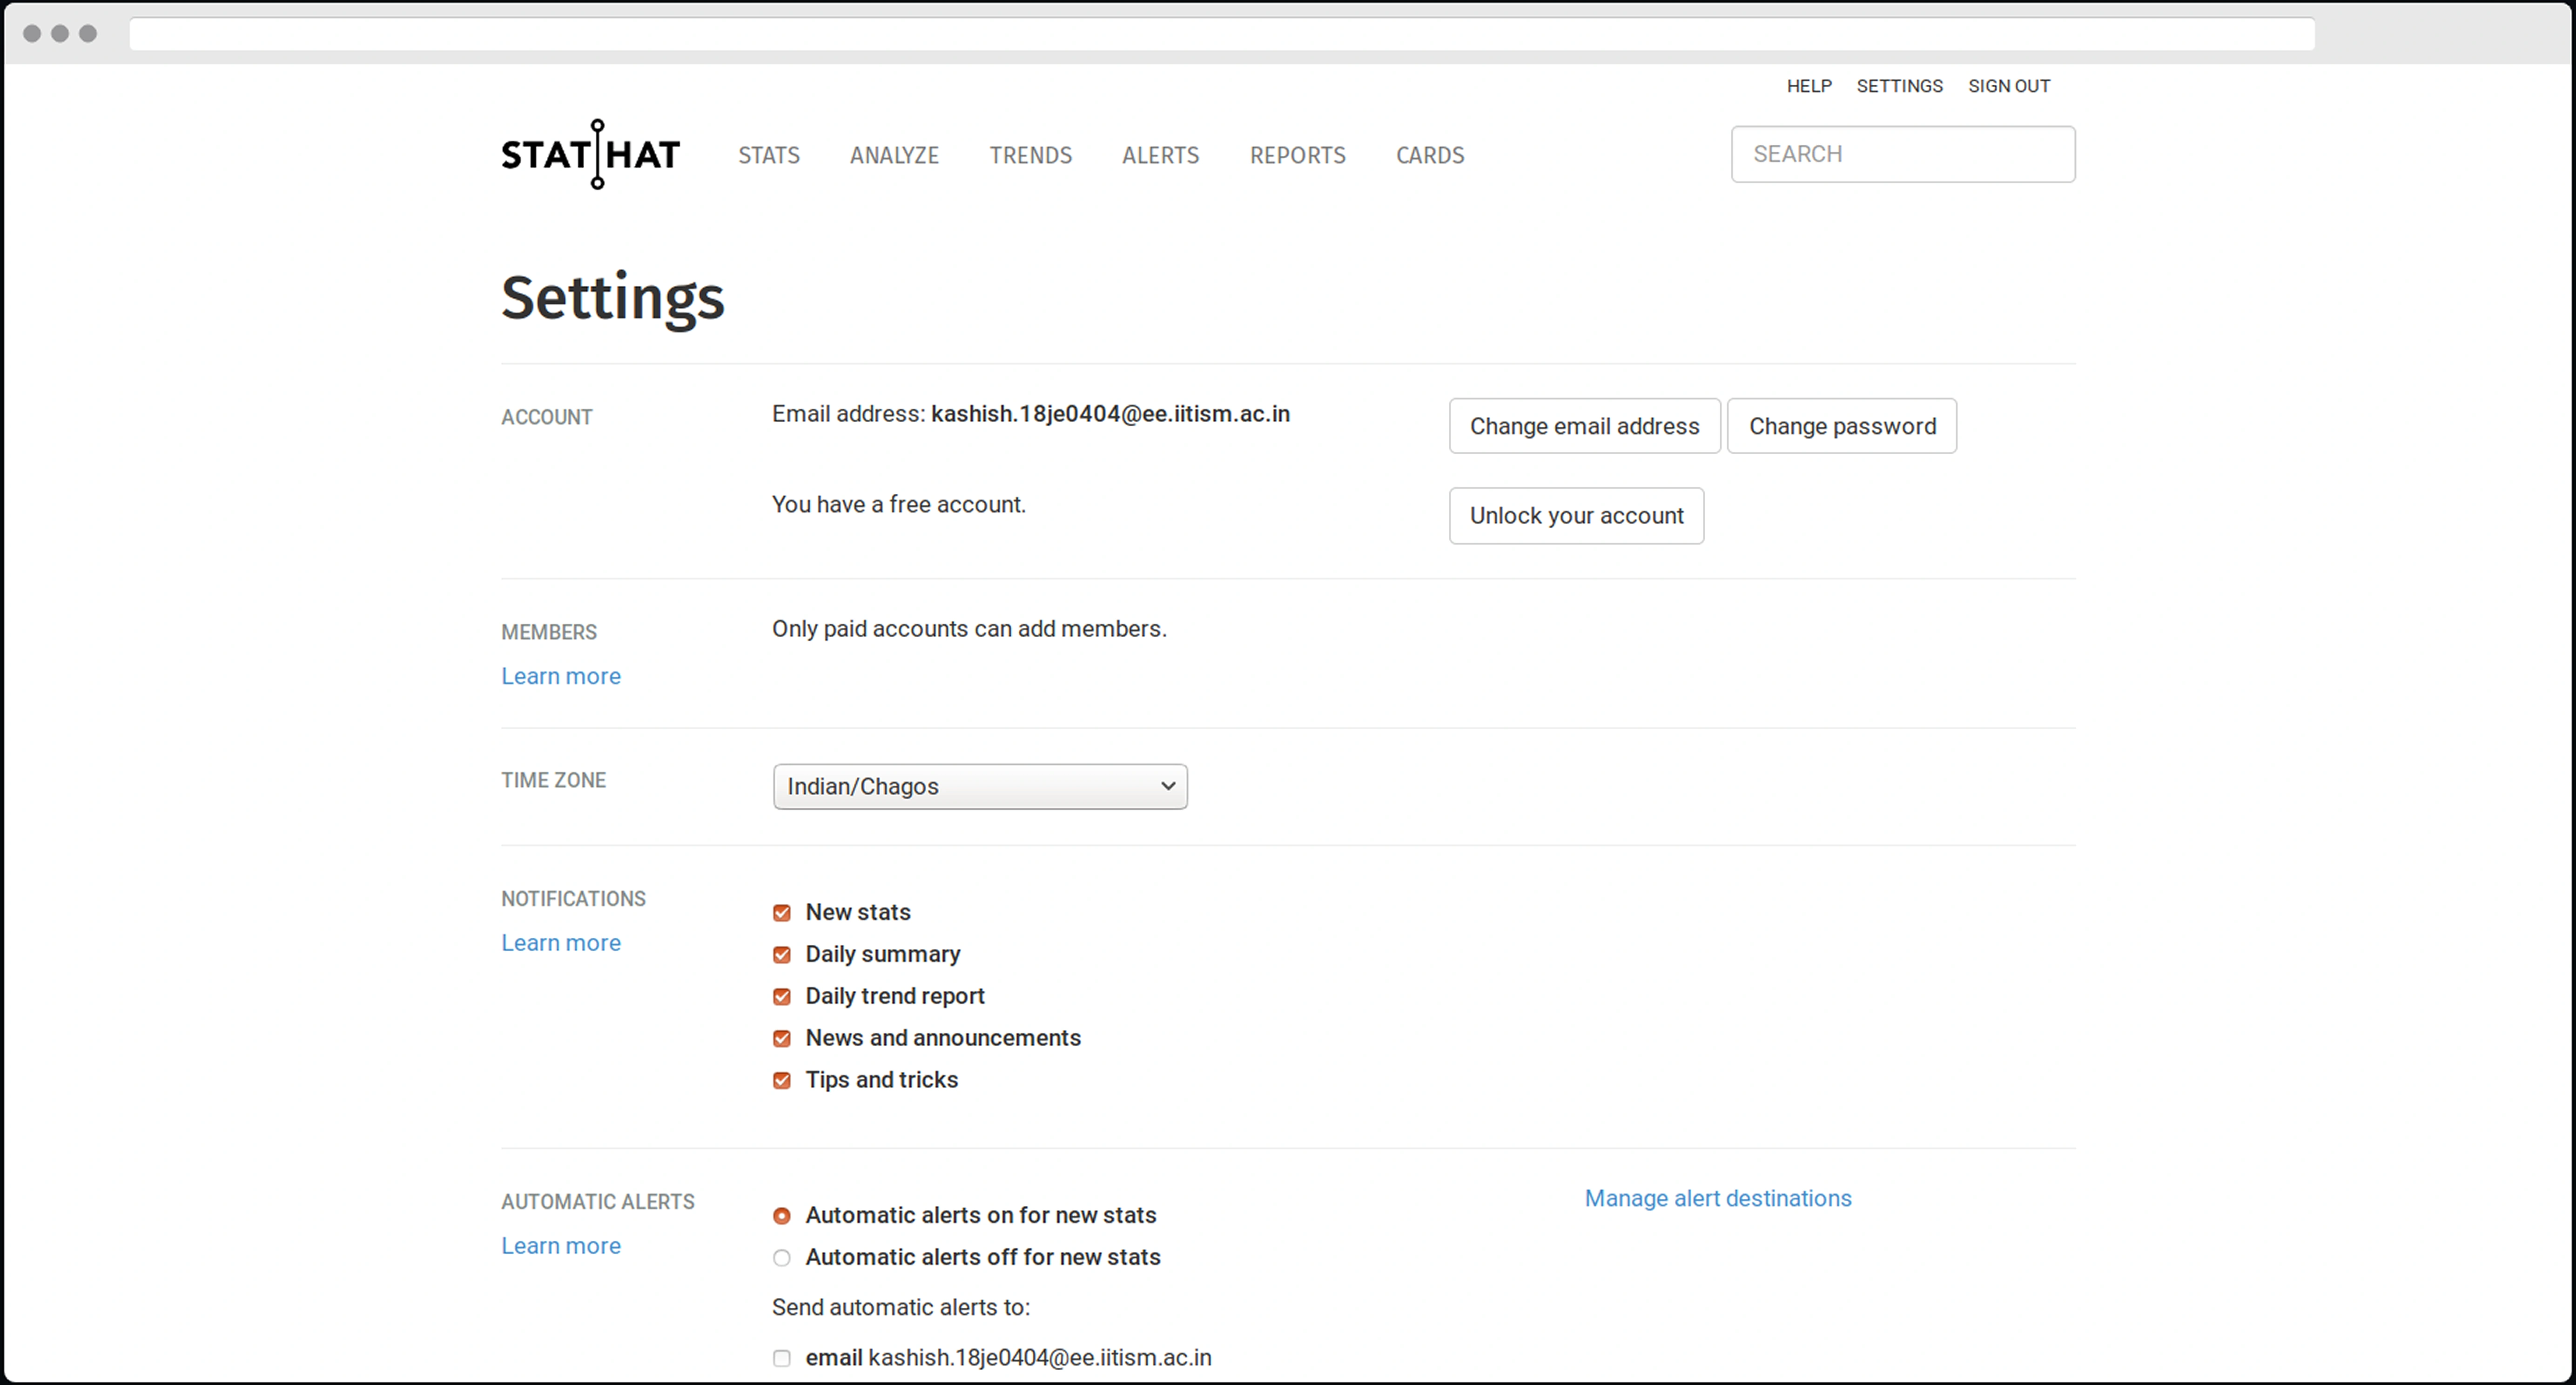Navigate to Cards section
Viewport: 2576px width, 1385px height.
1429,155
